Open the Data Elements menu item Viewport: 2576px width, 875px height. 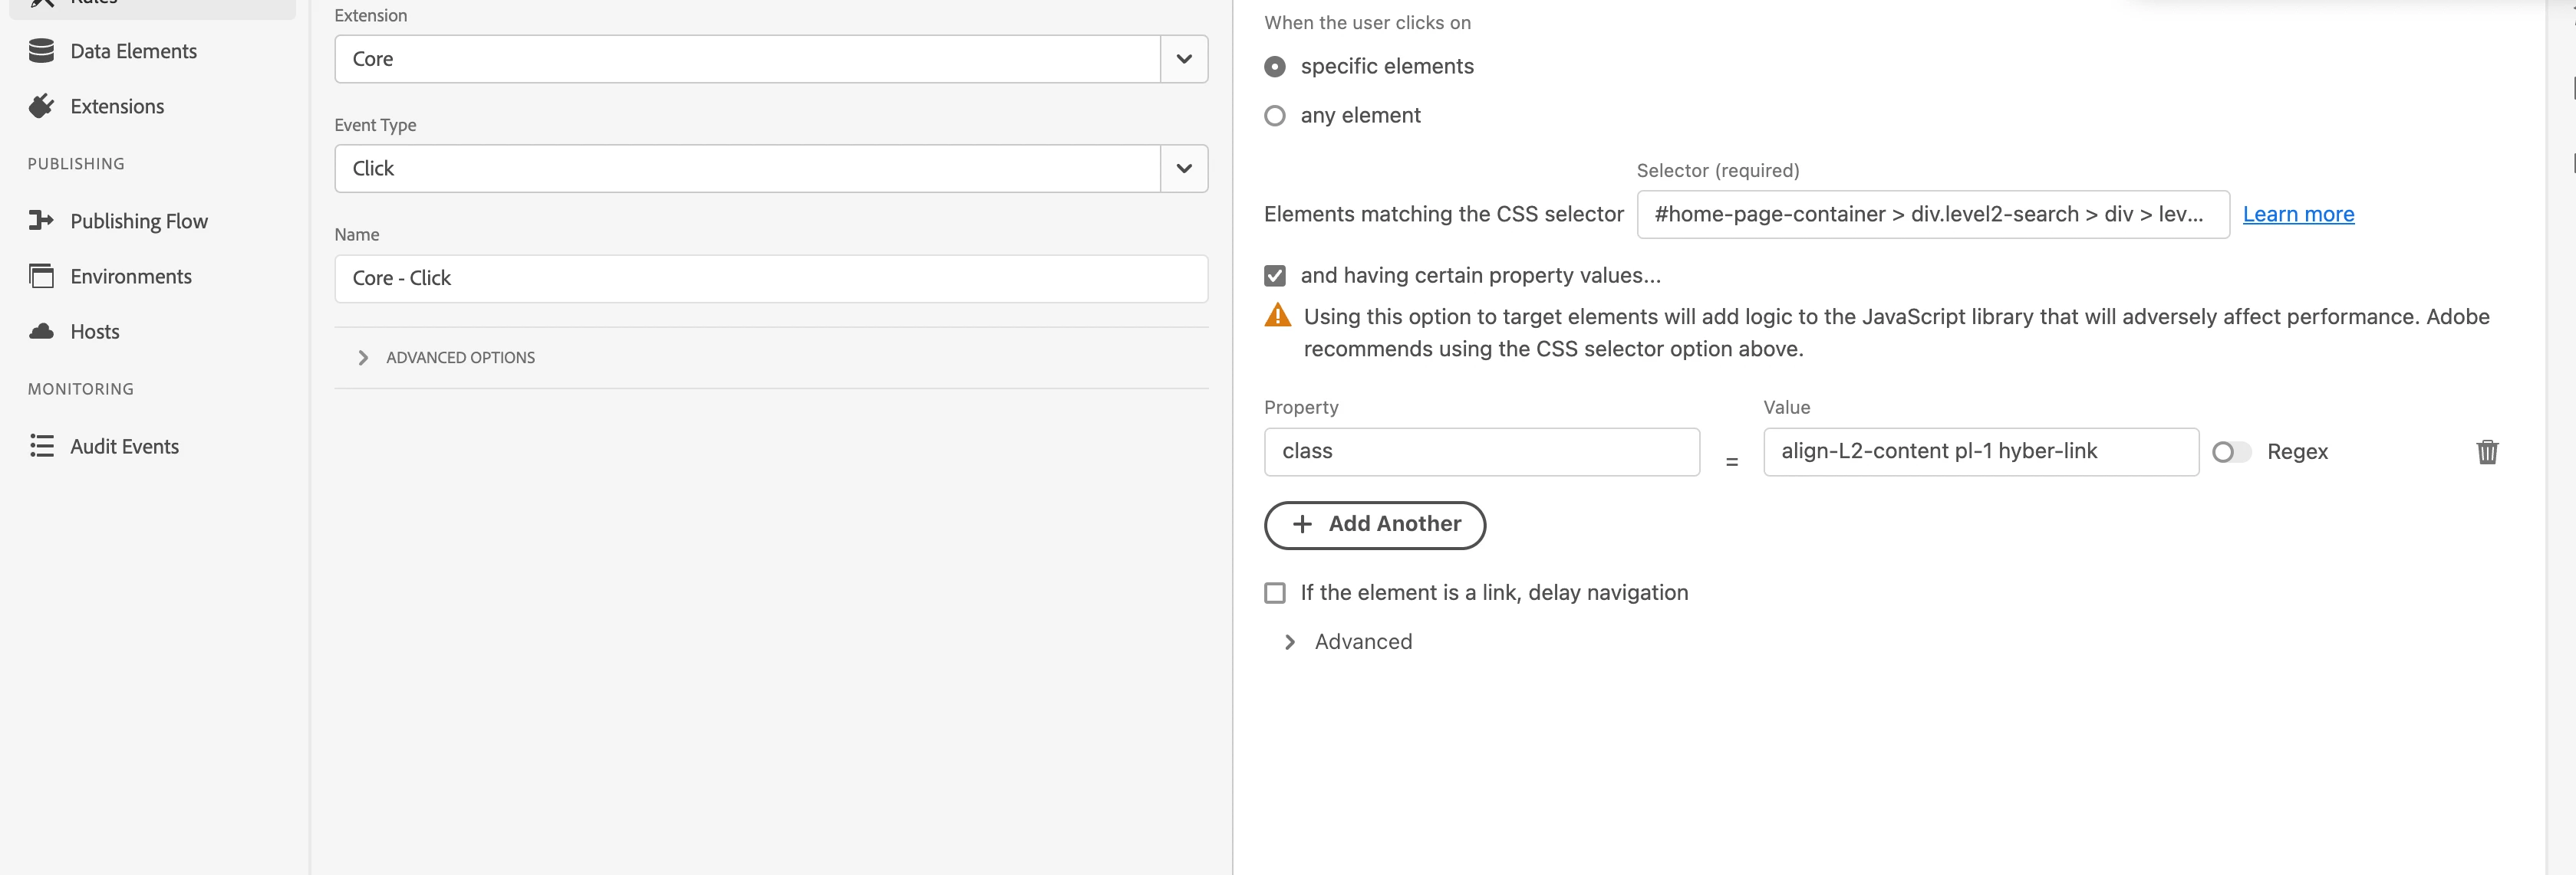(133, 51)
